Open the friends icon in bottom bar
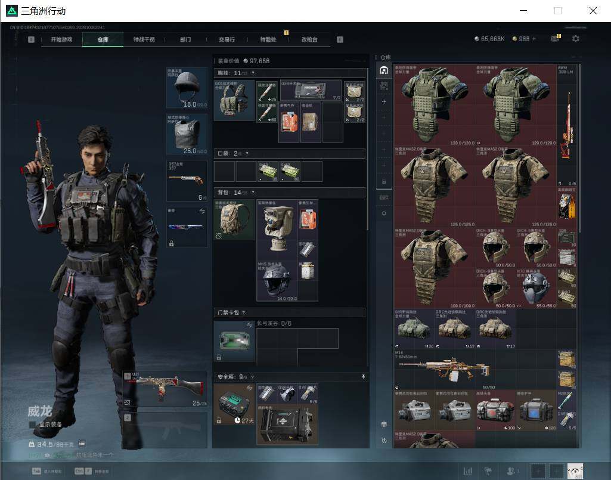This screenshot has width=611, height=480. pyautogui.click(x=510, y=471)
